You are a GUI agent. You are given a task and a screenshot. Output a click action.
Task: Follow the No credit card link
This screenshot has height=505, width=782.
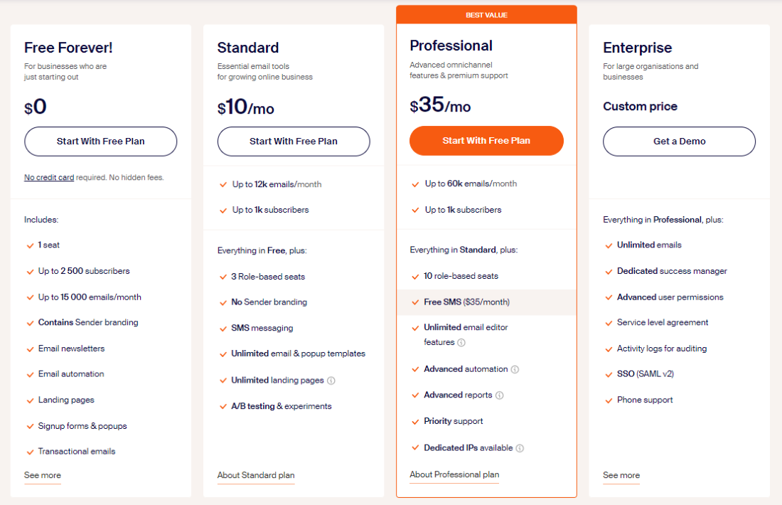click(49, 177)
